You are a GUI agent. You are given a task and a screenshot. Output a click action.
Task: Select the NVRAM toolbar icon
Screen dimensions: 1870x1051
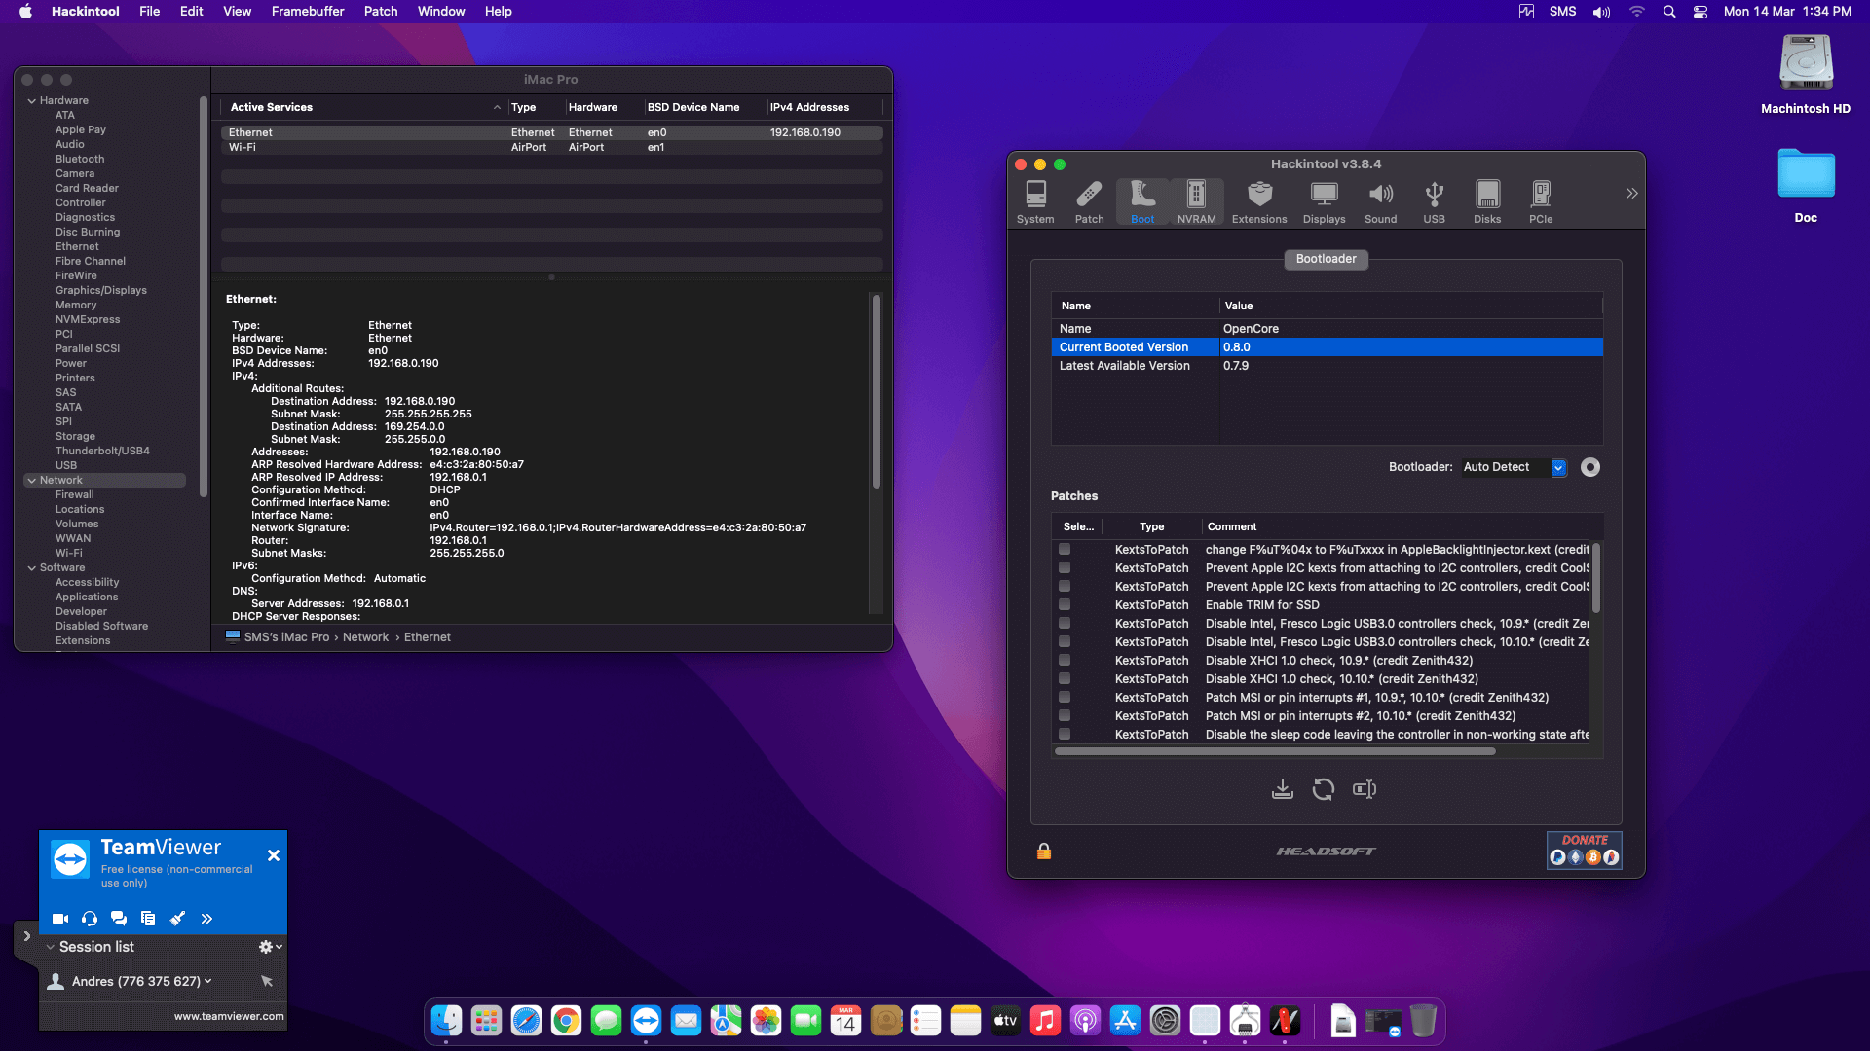(x=1196, y=202)
